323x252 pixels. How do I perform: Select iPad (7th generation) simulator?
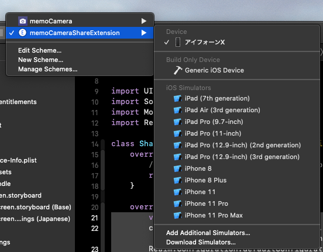(x=237, y=98)
